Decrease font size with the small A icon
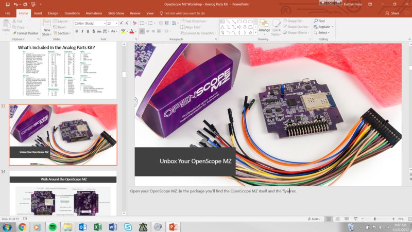The image size is (412, 232). [x=127, y=23]
